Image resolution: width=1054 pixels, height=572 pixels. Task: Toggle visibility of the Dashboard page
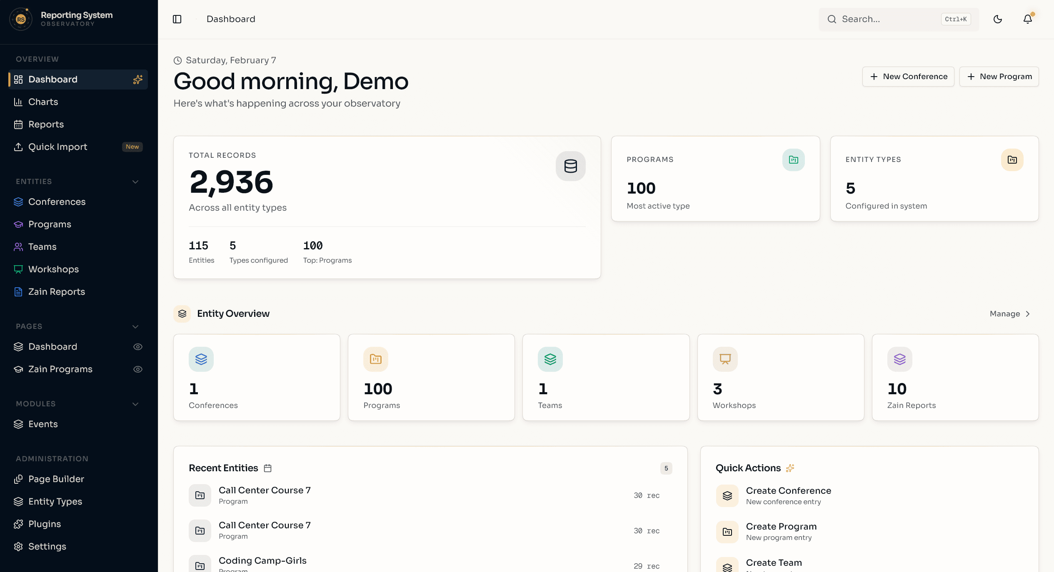[x=138, y=346]
